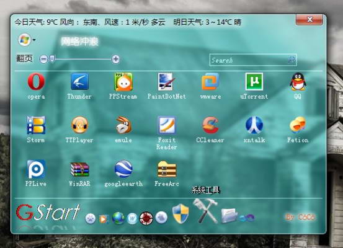Screen dimensions: 343x248
Task: Click inside the Search field
Action: point(253,60)
